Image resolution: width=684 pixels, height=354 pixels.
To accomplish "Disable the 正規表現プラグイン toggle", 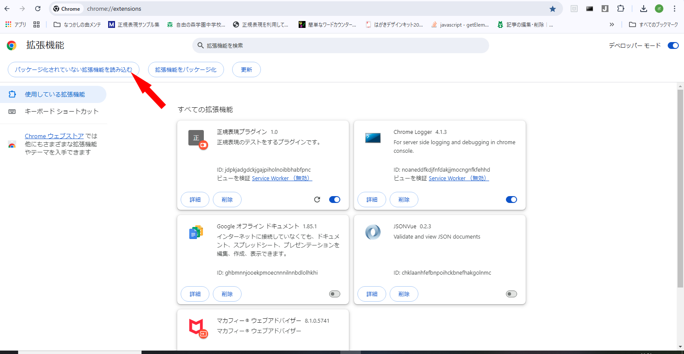I will [x=335, y=200].
